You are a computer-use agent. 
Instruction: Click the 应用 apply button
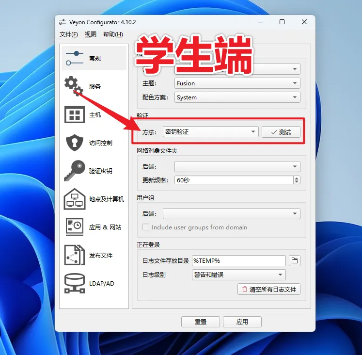pos(242,322)
